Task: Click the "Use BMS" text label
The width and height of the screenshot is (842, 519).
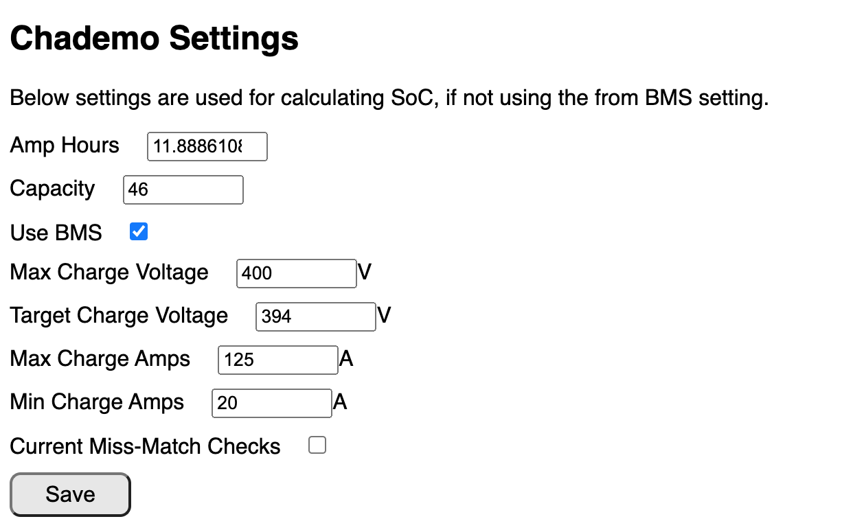Action: (x=56, y=233)
